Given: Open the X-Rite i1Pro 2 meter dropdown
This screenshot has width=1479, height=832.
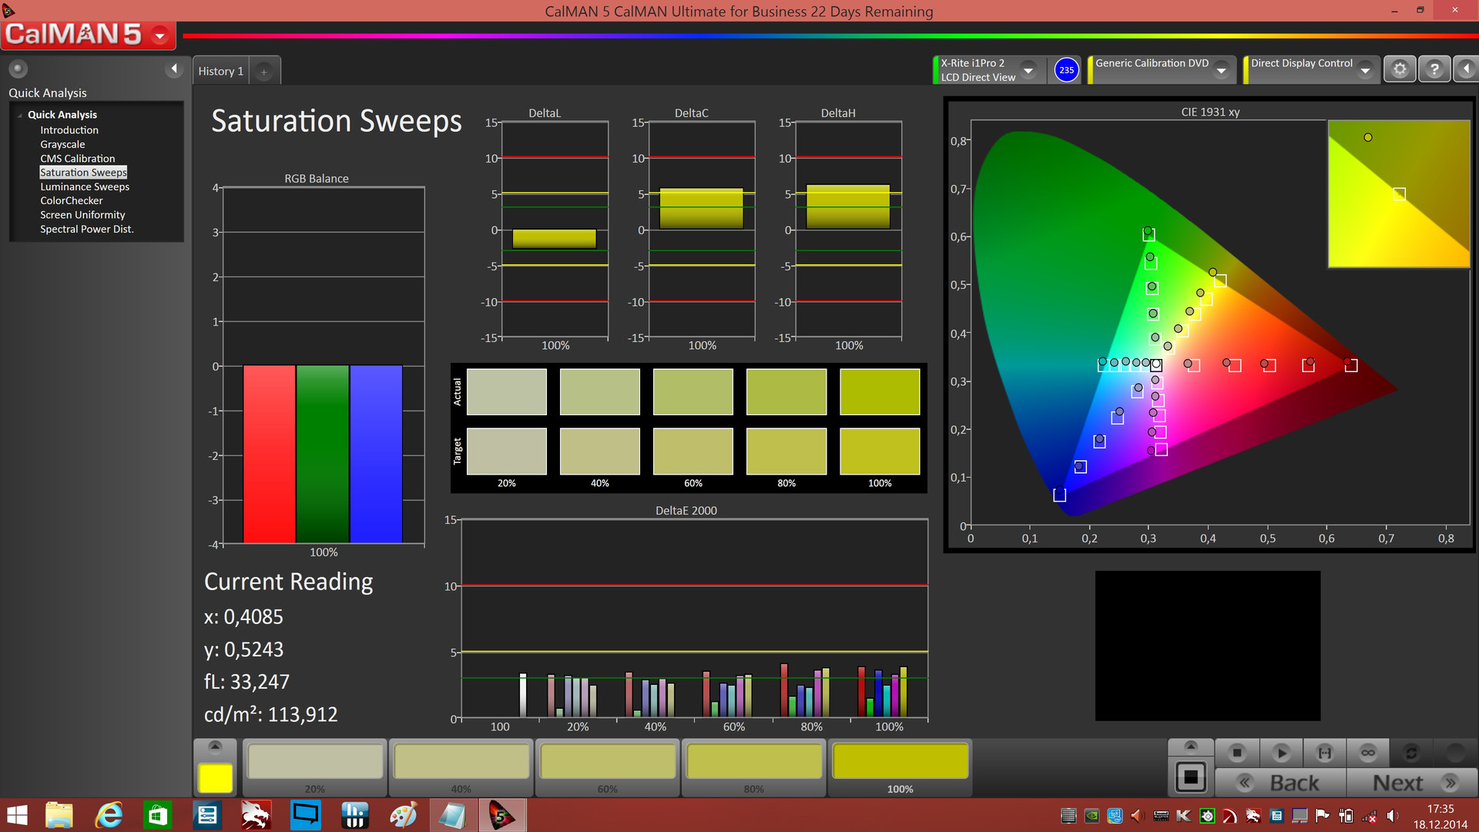Looking at the screenshot, I should [x=1028, y=69].
